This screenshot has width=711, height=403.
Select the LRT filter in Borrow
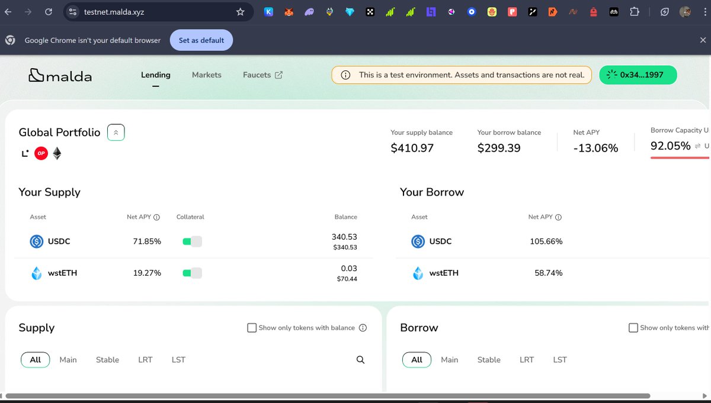(527, 360)
